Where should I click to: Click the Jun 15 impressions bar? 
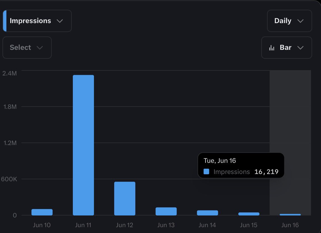tap(249, 214)
